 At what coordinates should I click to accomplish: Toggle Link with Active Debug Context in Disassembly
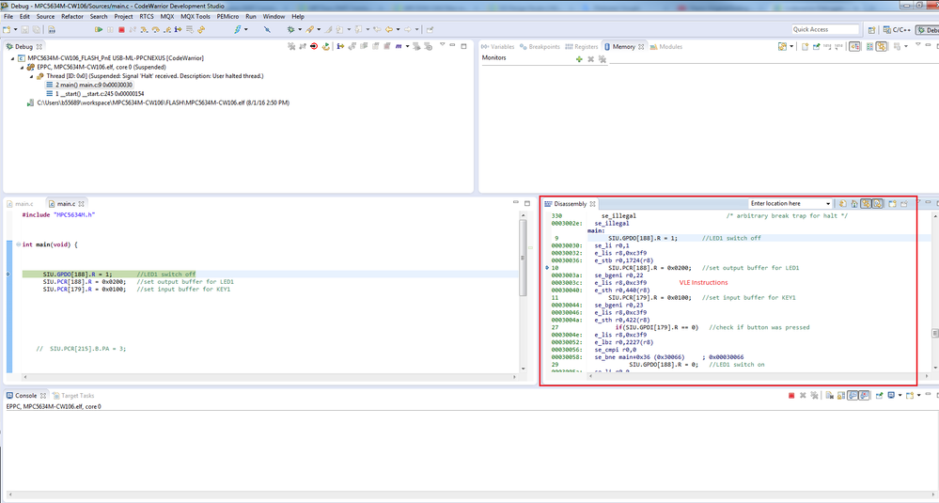(866, 204)
